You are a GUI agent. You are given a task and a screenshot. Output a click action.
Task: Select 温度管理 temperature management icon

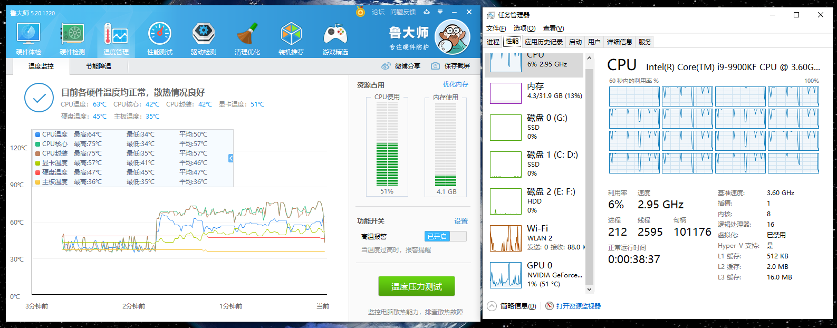click(116, 38)
